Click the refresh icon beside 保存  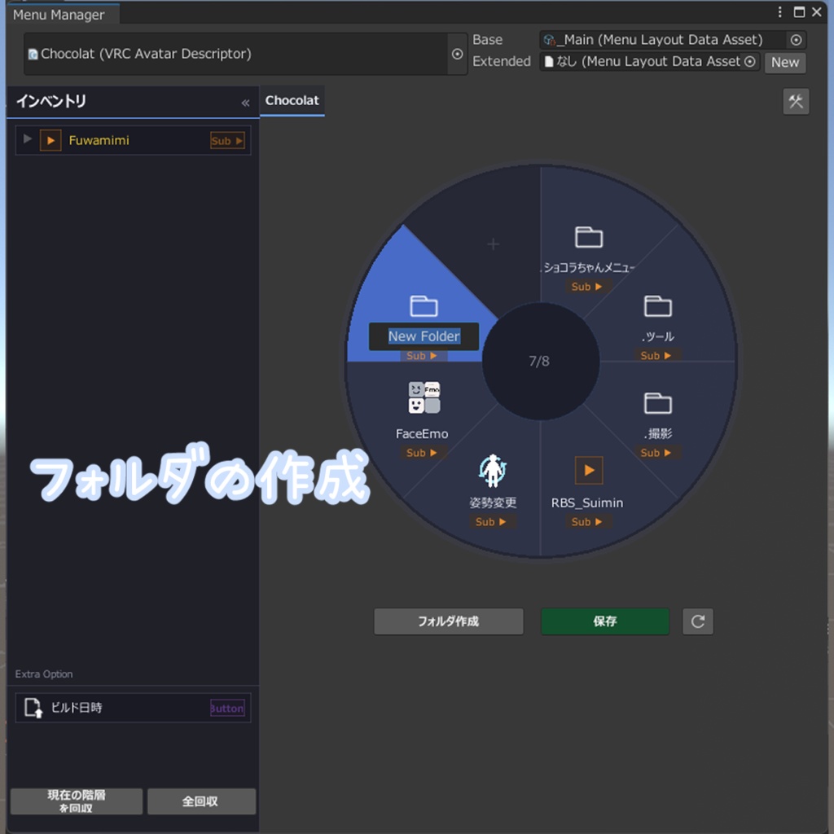coord(697,621)
